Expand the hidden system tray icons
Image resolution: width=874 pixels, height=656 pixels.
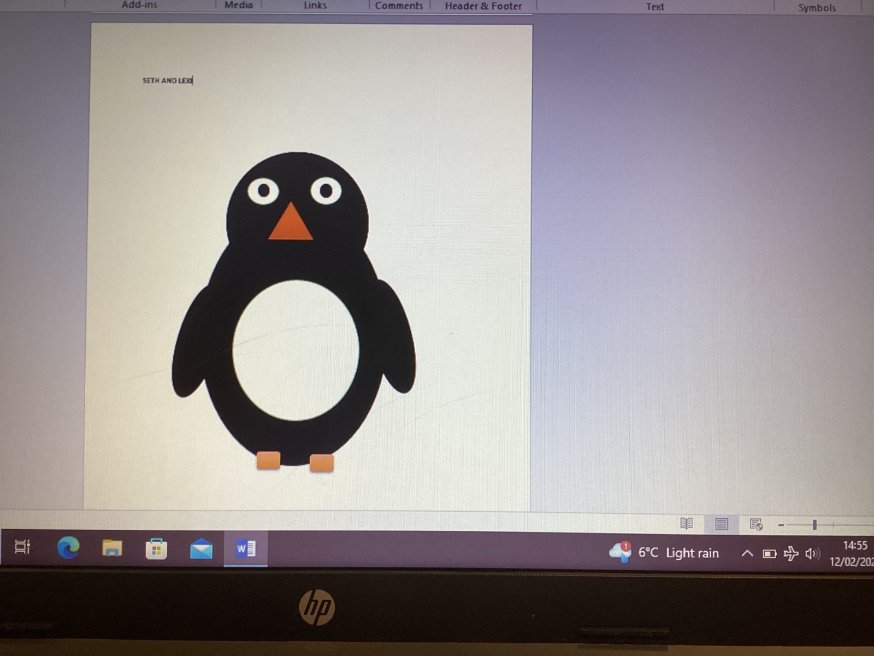747,553
